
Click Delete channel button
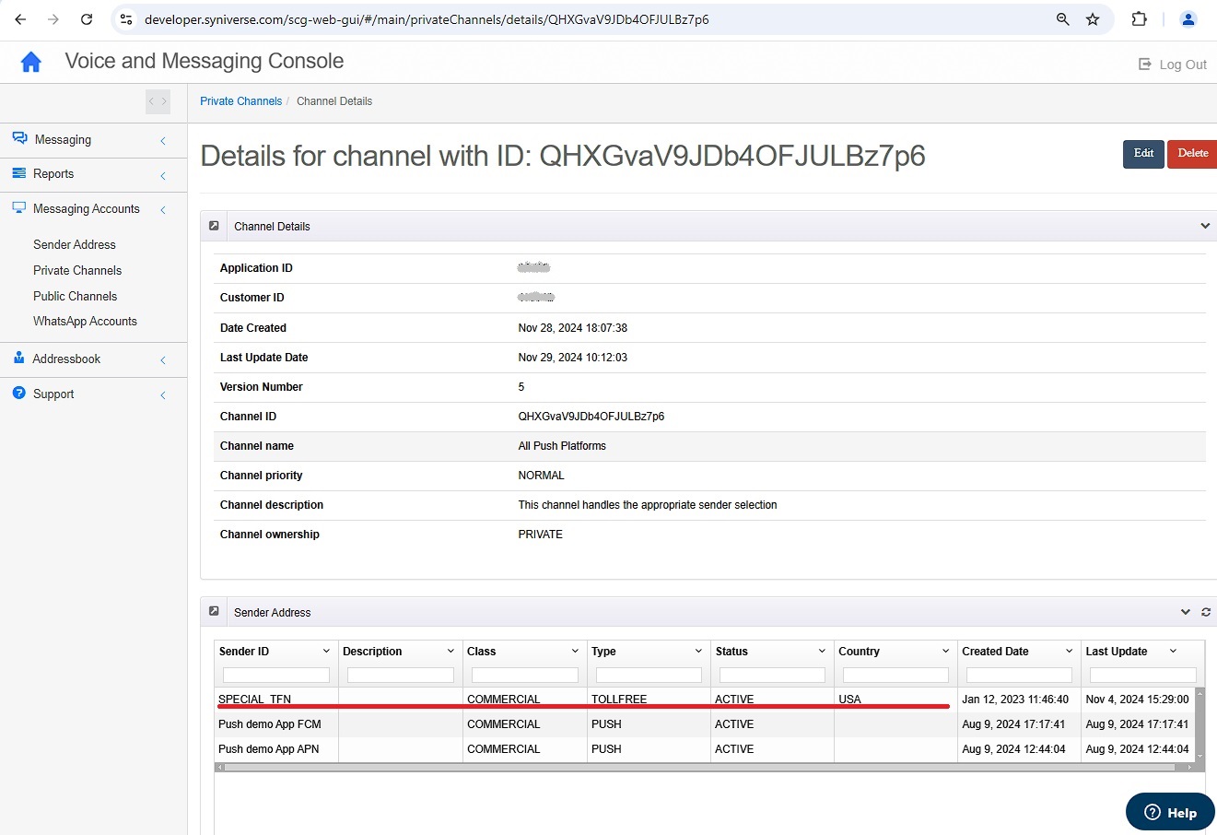1192,154
